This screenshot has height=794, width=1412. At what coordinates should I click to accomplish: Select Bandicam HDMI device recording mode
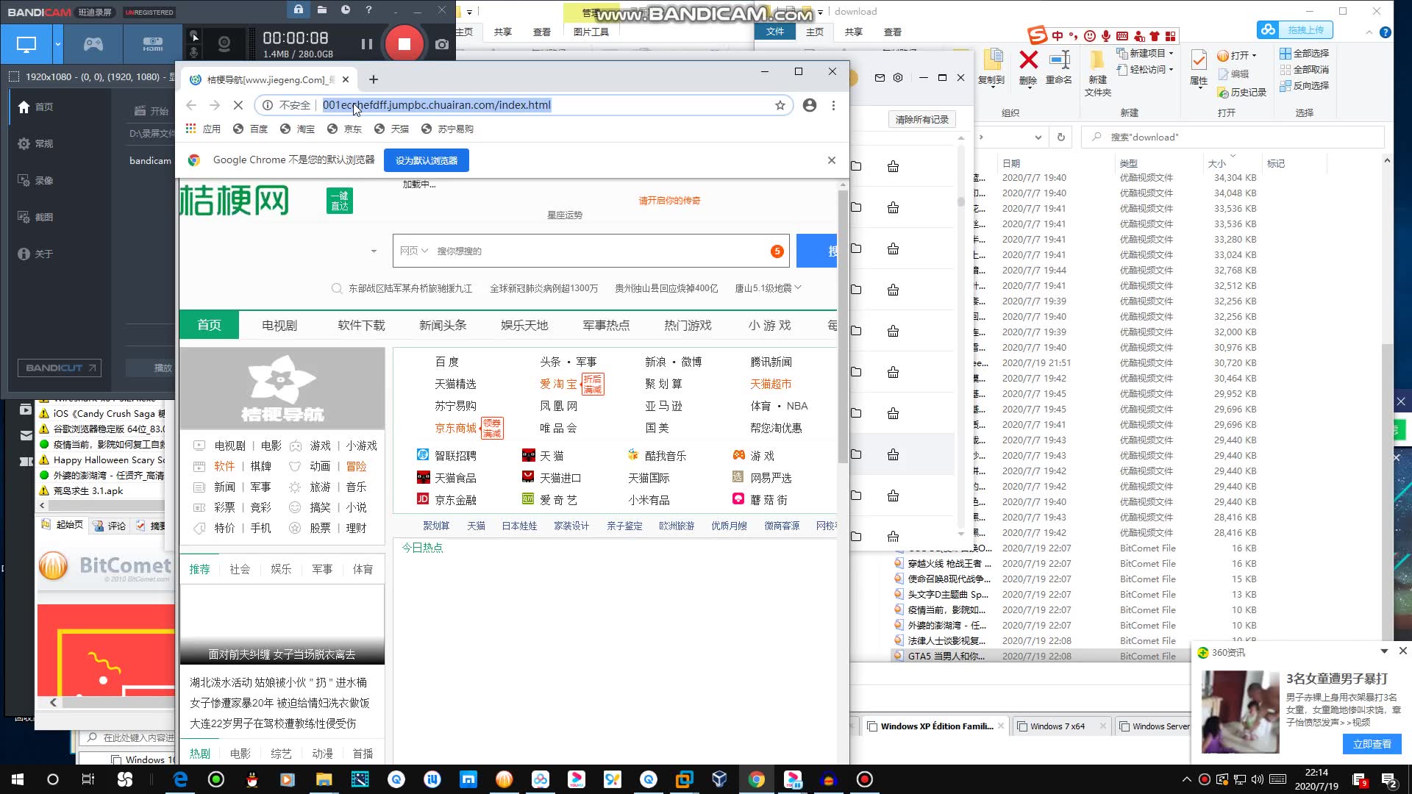click(x=153, y=44)
